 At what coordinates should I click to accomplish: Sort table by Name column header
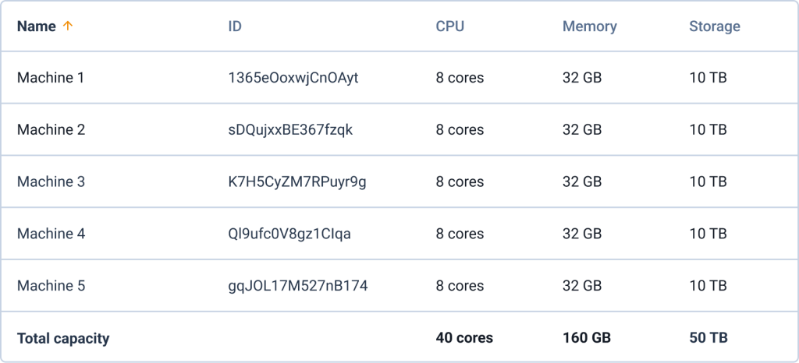[x=37, y=26]
